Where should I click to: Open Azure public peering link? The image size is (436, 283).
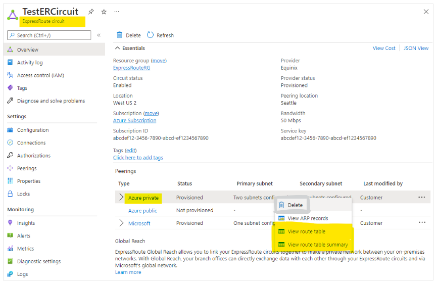(142, 211)
